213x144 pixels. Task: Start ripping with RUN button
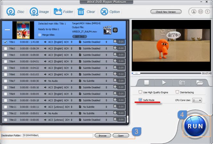[195, 126]
